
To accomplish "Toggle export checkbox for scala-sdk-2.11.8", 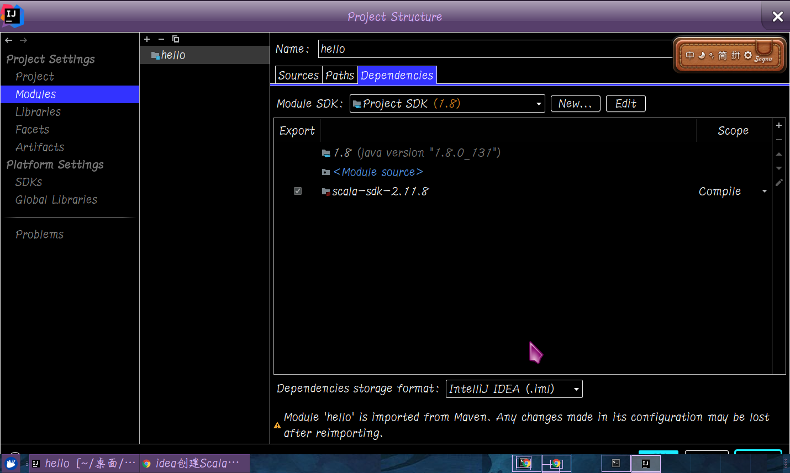I will coord(298,191).
